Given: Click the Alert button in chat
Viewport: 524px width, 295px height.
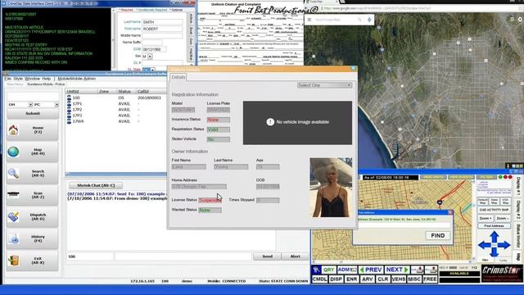Looking at the screenshot, I should point(295,256).
